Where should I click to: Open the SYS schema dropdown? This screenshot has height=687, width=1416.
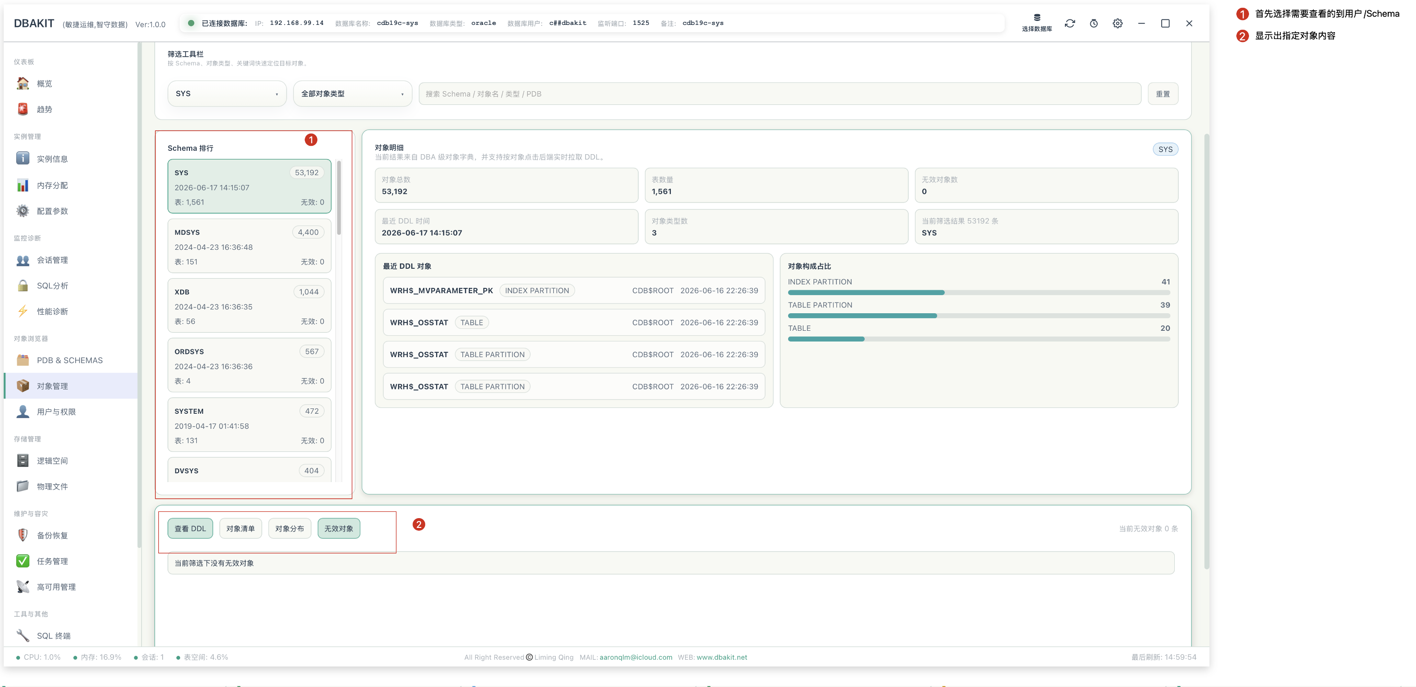pos(227,94)
